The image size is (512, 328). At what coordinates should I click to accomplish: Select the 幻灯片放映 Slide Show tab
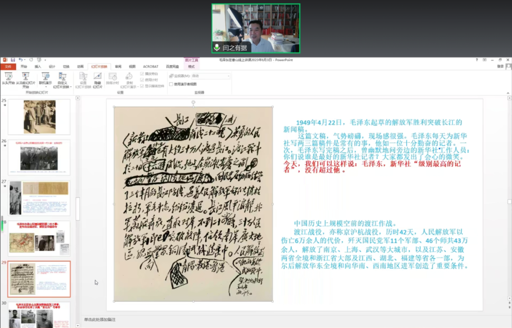pyautogui.click(x=99, y=66)
